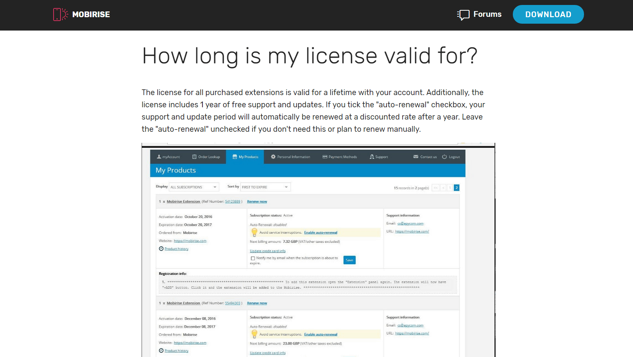Open the Forums chat icon
This screenshot has height=357, width=633.
[463, 15]
